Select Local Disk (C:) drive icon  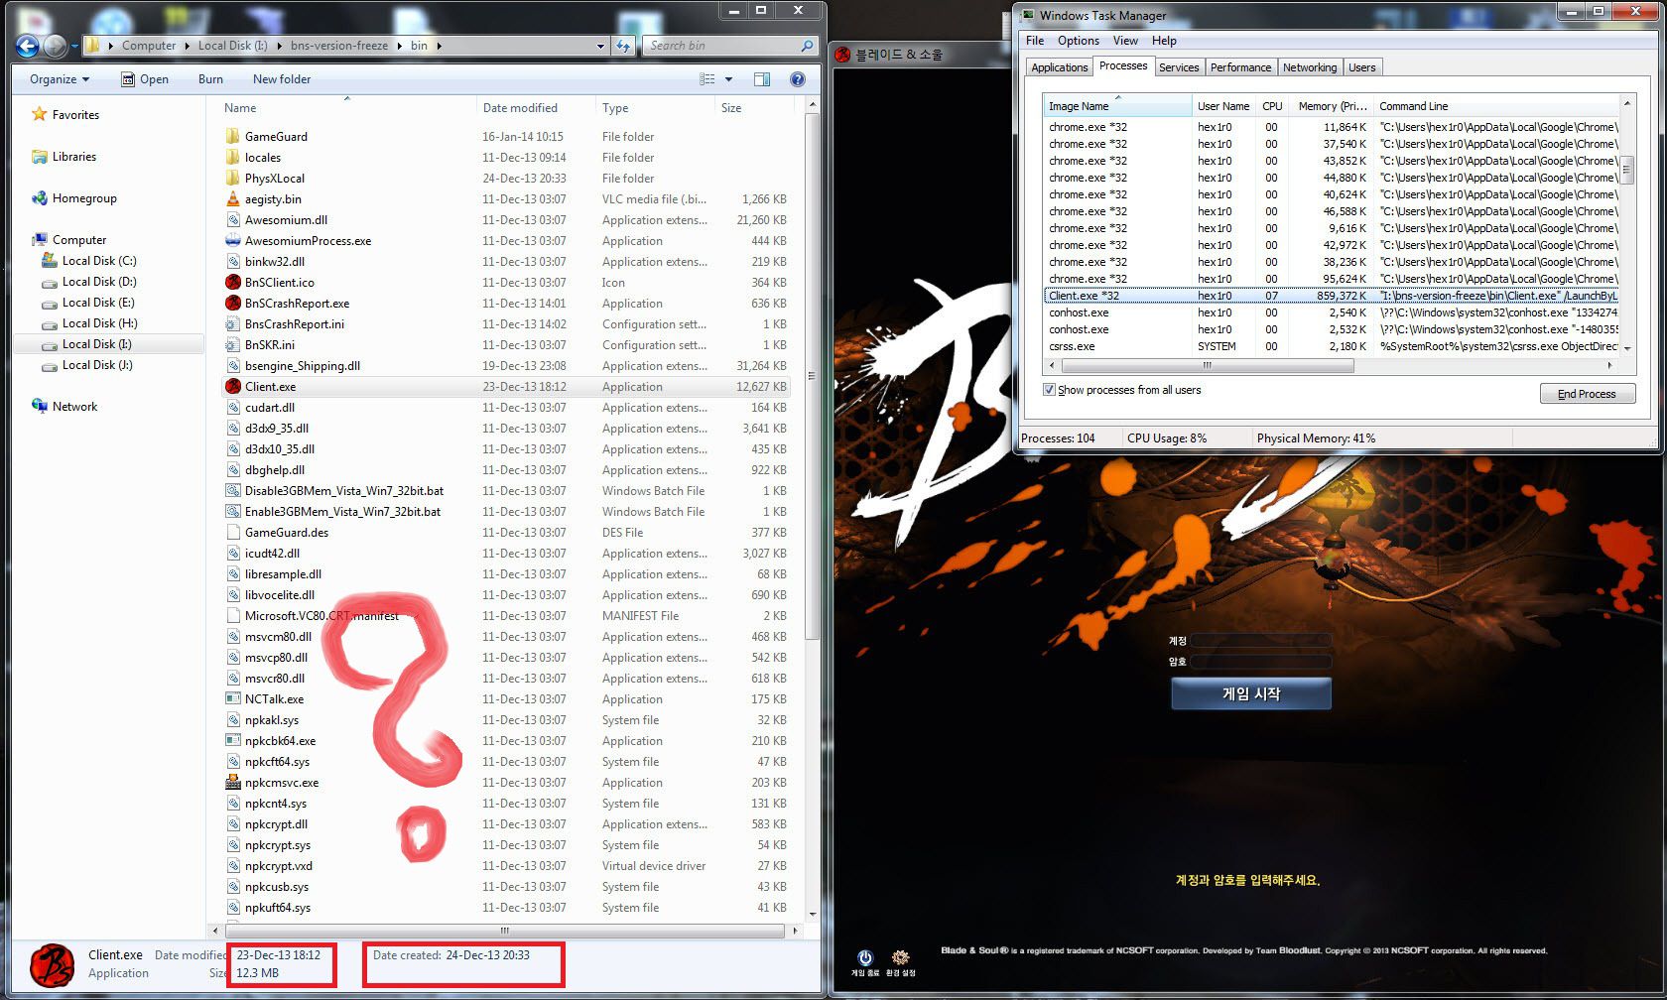[49, 260]
